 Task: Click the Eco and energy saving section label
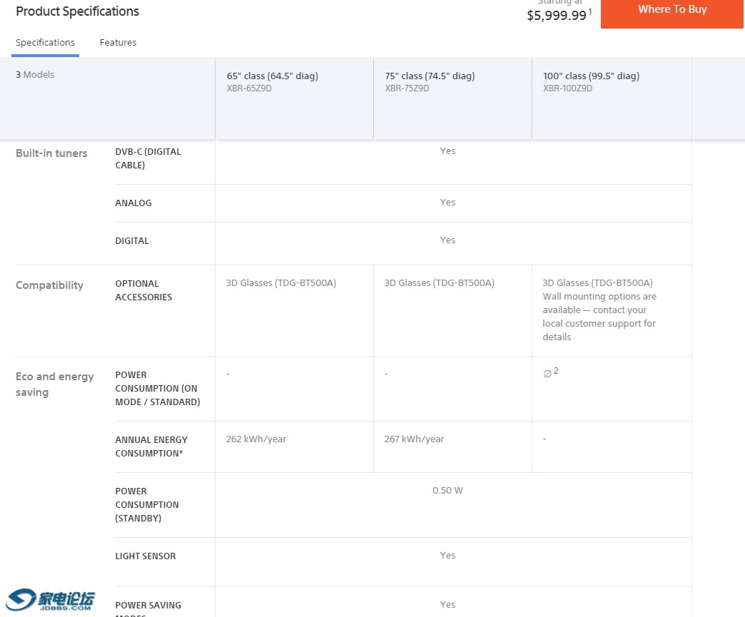[x=54, y=384]
